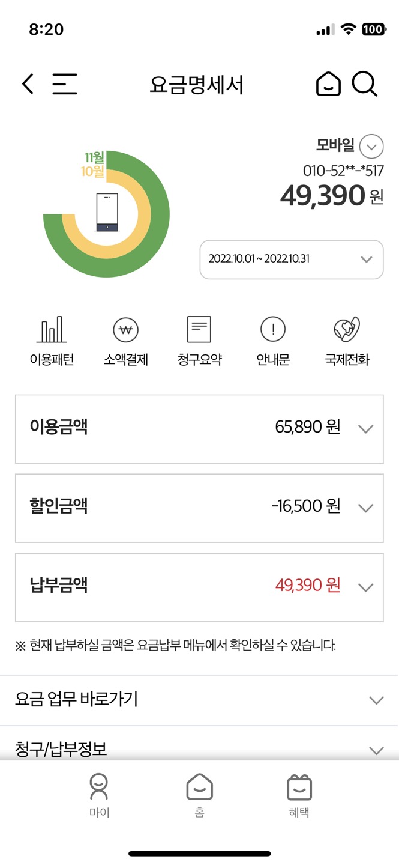This screenshot has height=865, width=399.
Task: Expand the 이용금액 details row
Action: [199, 428]
